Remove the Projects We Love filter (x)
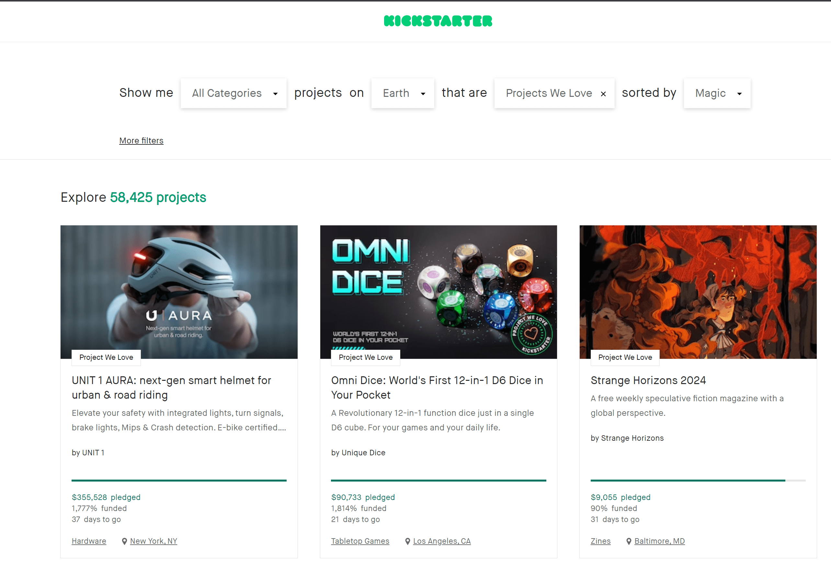The width and height of the screenshot is (831, 568). (x=603, y=94)
